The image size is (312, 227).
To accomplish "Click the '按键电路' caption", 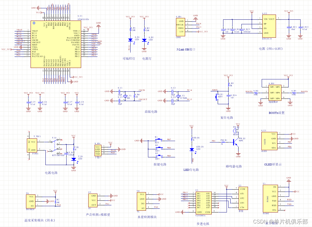I will click(x=160, y=164).
